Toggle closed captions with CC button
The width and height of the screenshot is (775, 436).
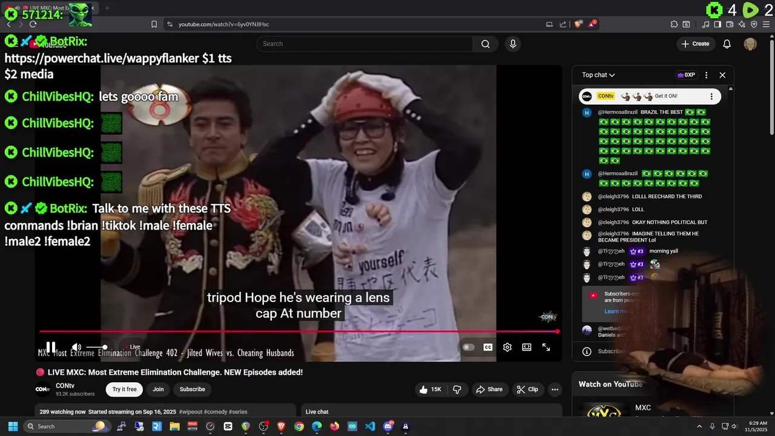tap(488, 347)
